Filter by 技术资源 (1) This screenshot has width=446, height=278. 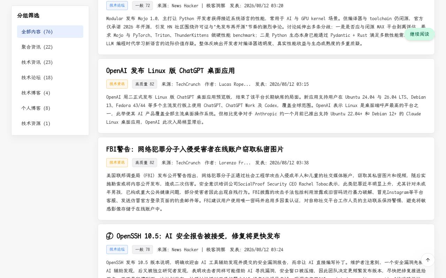click(50, 123)
